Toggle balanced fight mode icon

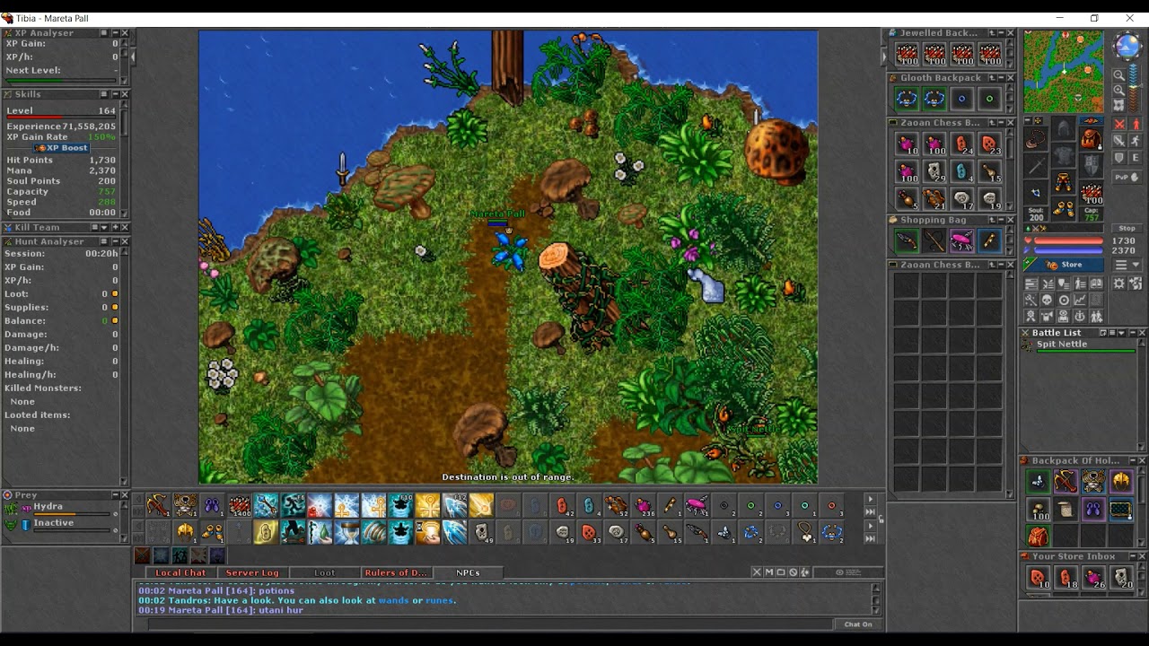1119,141
